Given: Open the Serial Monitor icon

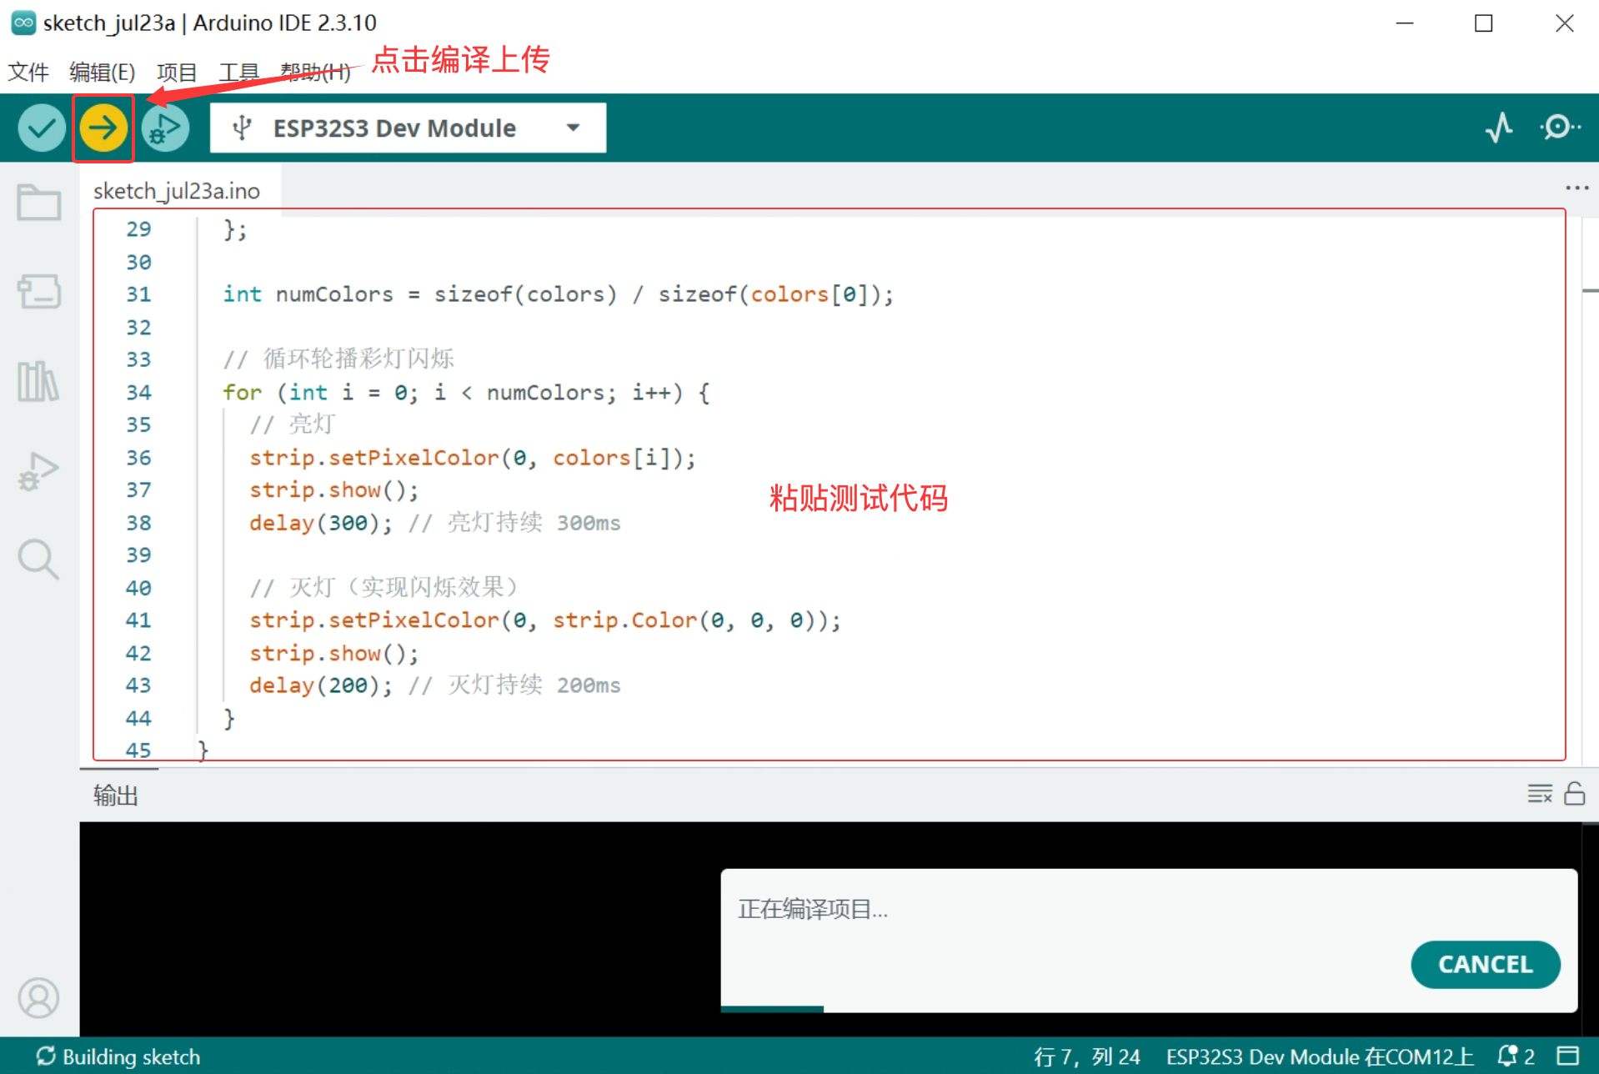Looking at the screenshot, I should [1560, 128].
